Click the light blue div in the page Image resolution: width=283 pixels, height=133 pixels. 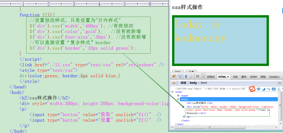(x=220, y=41)
